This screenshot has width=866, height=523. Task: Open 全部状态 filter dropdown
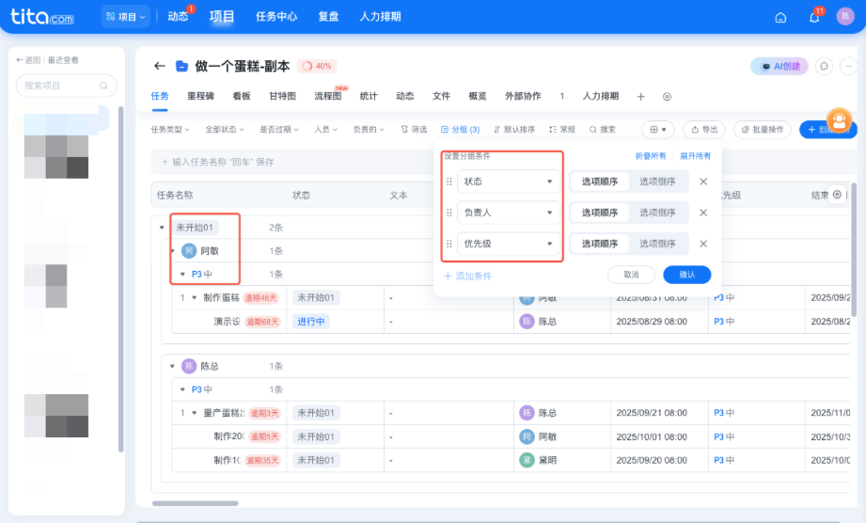224,129
